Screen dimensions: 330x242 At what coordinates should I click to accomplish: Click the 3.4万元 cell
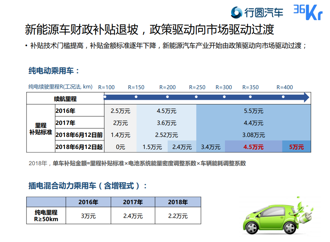[211, 147]
